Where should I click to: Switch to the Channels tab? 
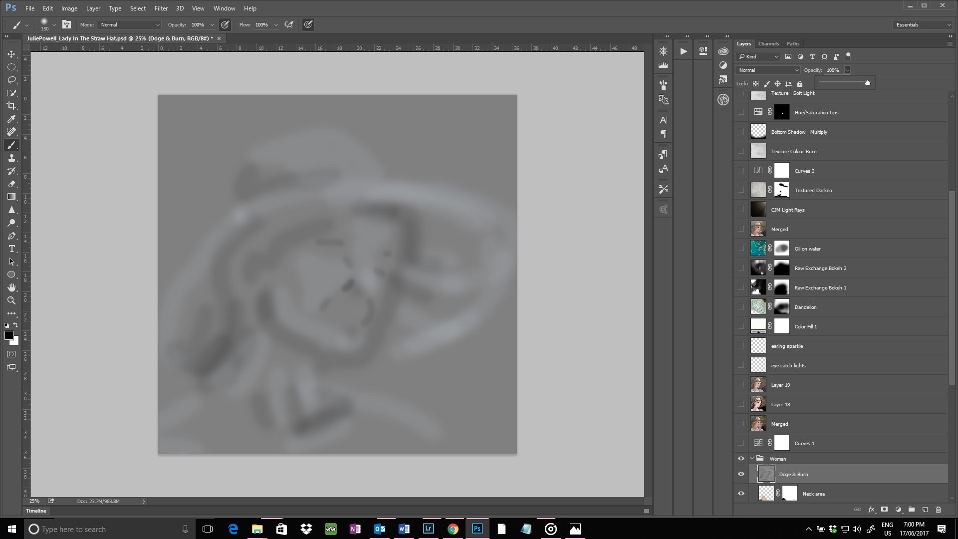768,43
